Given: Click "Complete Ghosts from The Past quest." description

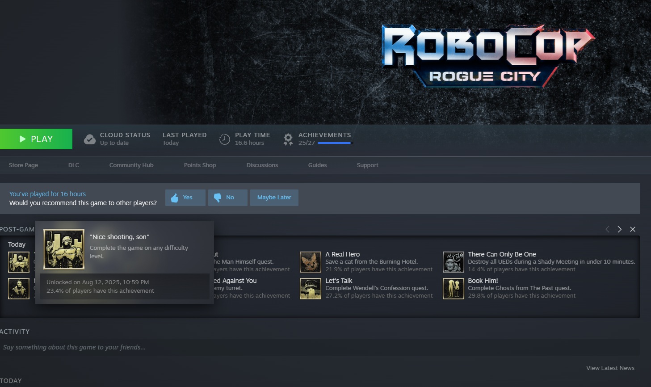Looking at the screenshot, I should tap(520, 288).
